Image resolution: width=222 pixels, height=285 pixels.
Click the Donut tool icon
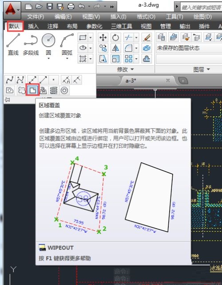(x=64, y=90)
